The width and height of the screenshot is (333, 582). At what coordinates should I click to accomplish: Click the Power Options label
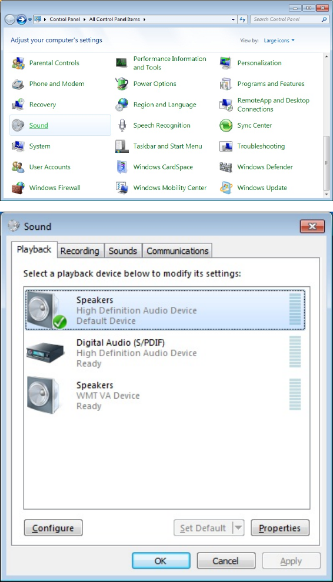155,84
